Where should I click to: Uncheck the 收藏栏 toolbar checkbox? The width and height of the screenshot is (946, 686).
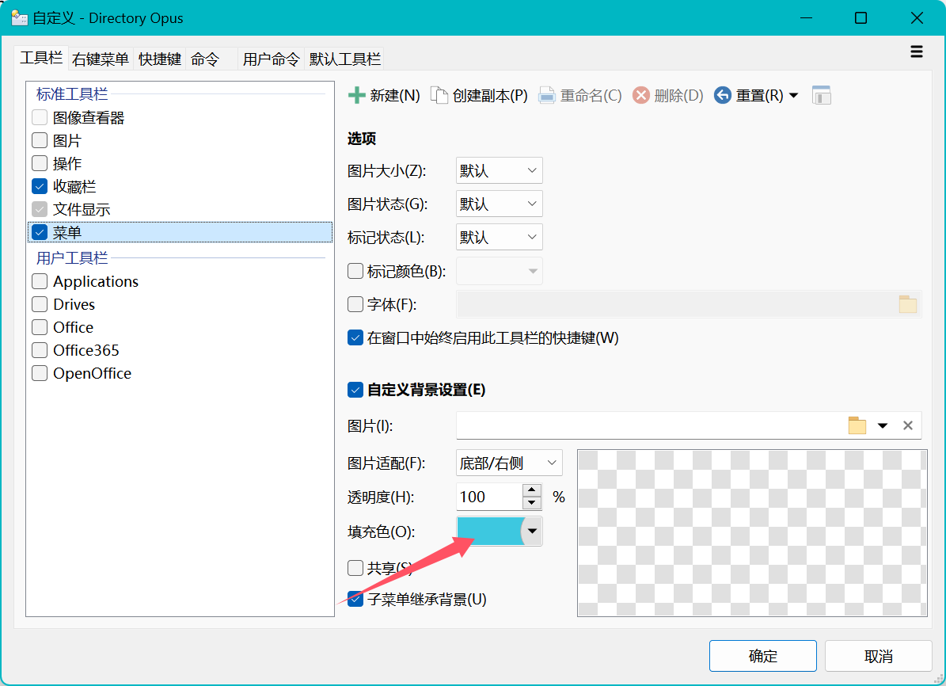coord(40,186)
